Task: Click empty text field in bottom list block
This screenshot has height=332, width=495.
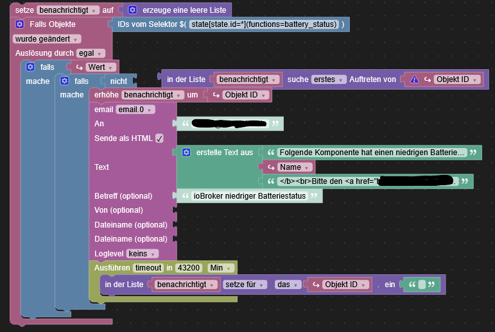Action: pos(422,285)
